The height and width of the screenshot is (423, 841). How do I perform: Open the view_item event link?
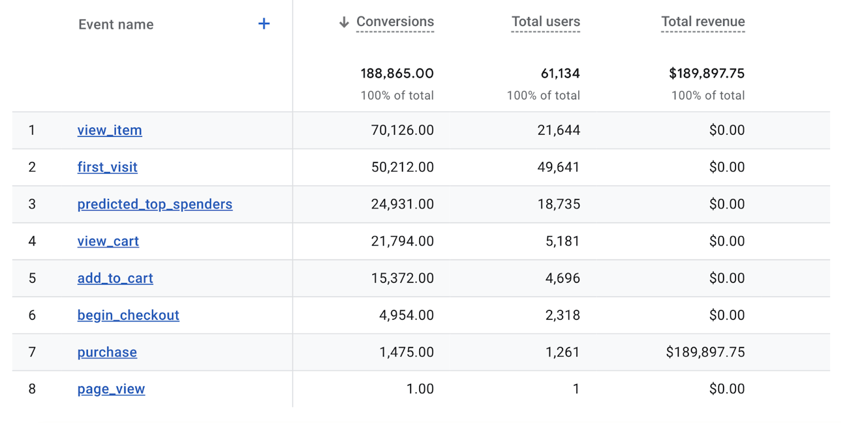coord(109,130)
